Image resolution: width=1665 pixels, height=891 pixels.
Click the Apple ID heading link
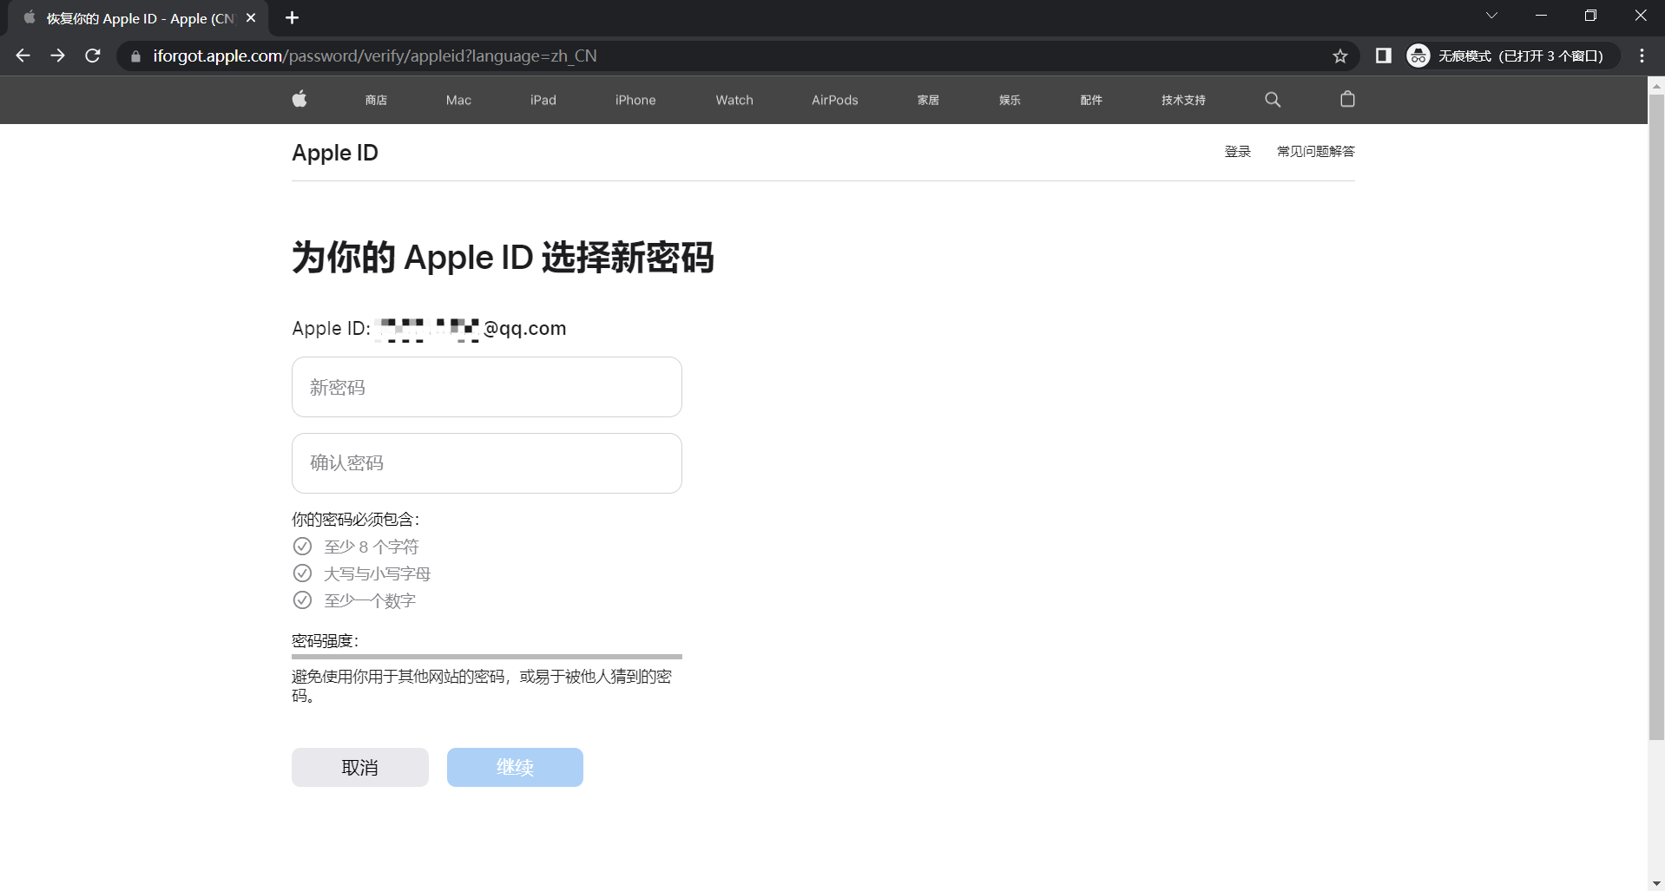click(335, 153)
